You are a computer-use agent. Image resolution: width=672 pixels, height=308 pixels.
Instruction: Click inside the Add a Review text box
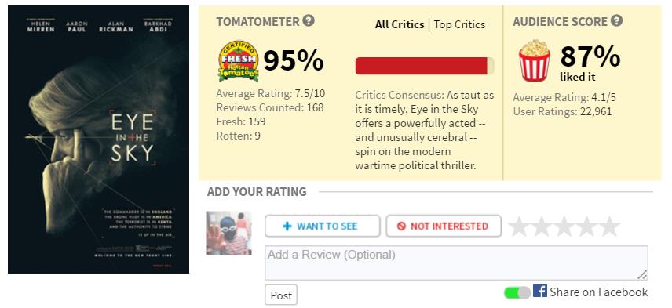point(456,263)
